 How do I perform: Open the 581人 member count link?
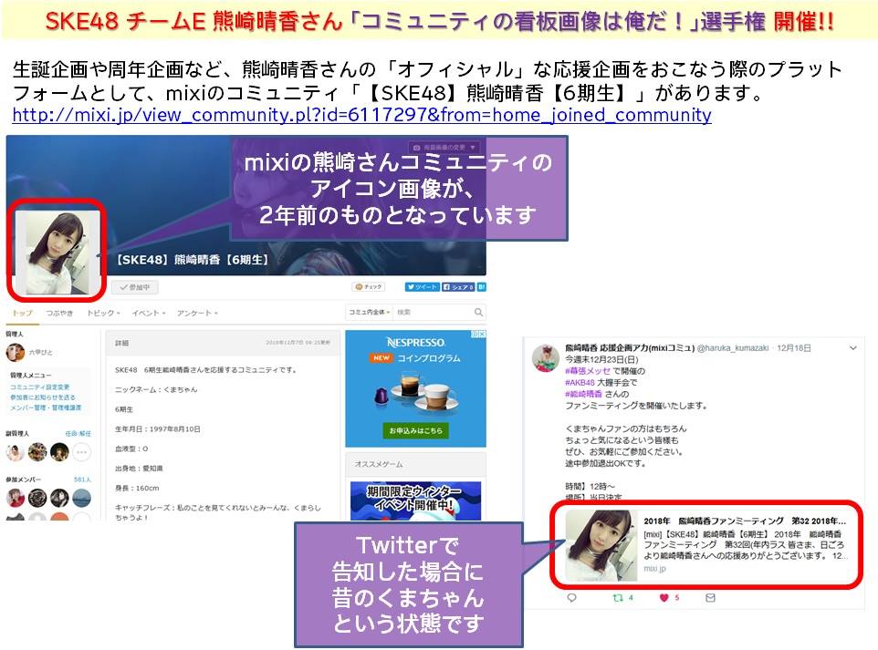82,480
